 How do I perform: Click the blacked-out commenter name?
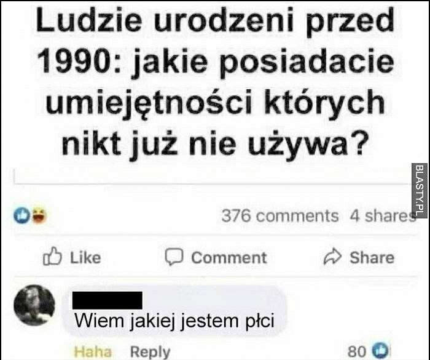pyautogui.click(x=107, y=300)
